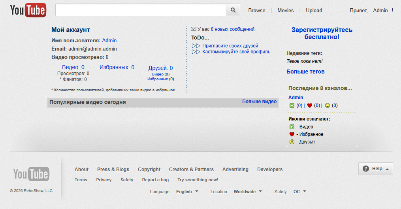Click red heart icon under Admin channel

(309, 105)
